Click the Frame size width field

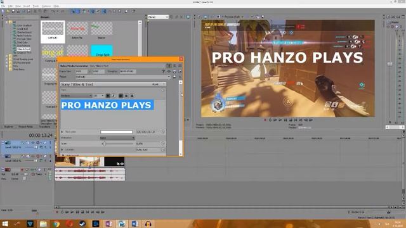(82, 72)
